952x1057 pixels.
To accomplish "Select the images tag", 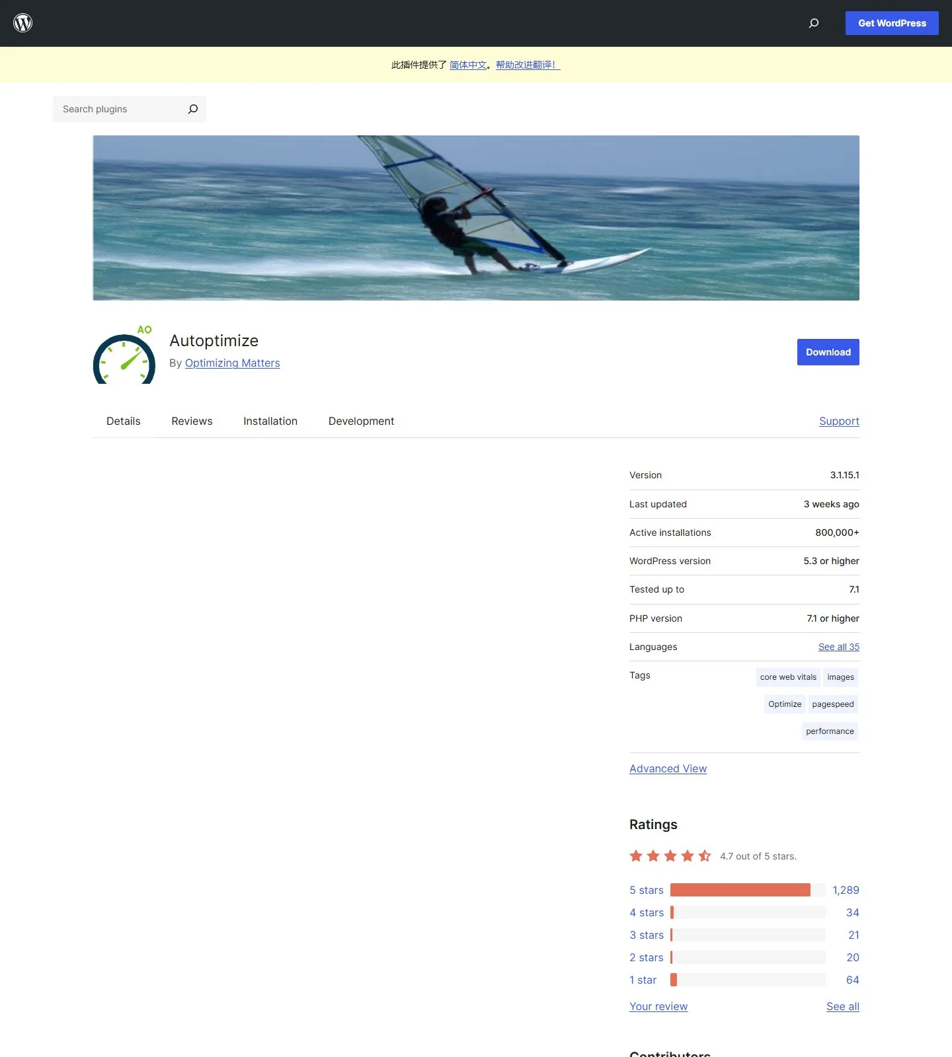I will 840,677.
